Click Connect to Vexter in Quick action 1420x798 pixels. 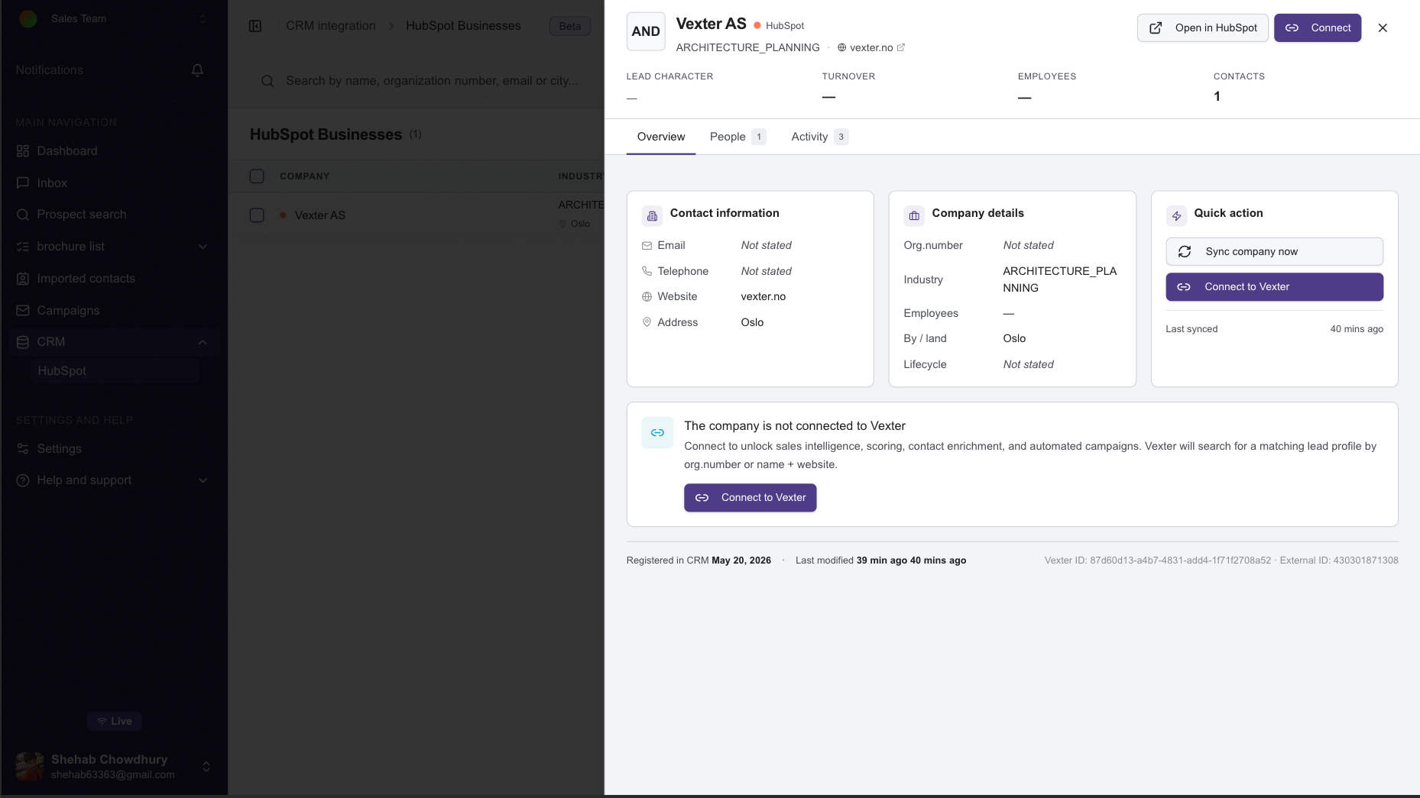click(x=1275, y=287)
